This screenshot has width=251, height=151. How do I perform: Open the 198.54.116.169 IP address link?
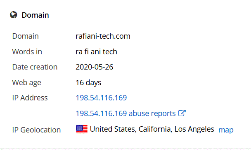click(x=101, y=98)
